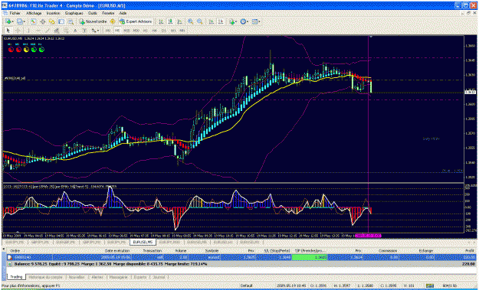Select the trendline drawing tool
Image resolution: width=479 pixels, height=290 pixels.
click(x=48, y=31)
